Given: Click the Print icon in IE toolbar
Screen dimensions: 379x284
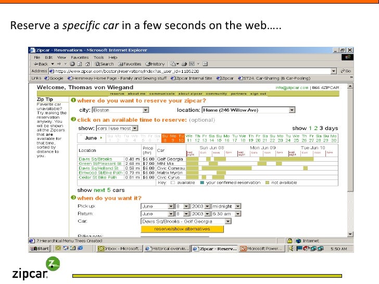Looking at the screenshot, I should coord(184,64).
